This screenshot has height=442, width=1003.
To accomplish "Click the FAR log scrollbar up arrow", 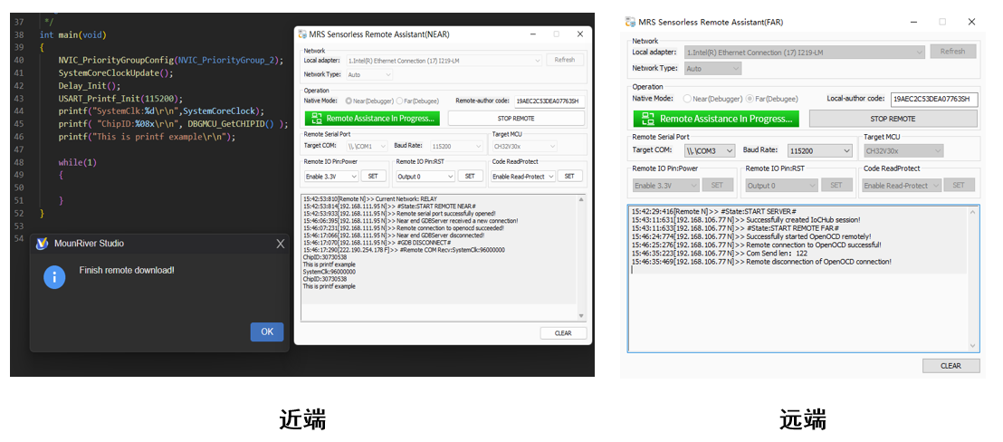I will coord(973,212).
